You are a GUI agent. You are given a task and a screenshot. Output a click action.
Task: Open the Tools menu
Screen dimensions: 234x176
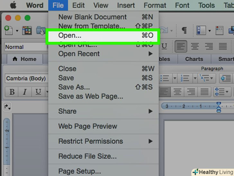[x=206, y=5]
